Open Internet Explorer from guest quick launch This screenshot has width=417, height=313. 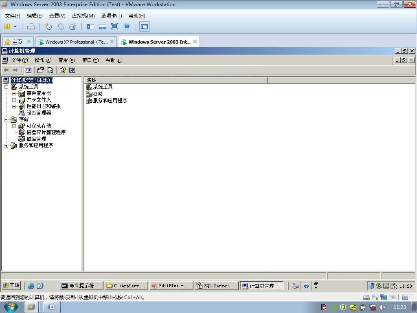(x=31, y=286)
